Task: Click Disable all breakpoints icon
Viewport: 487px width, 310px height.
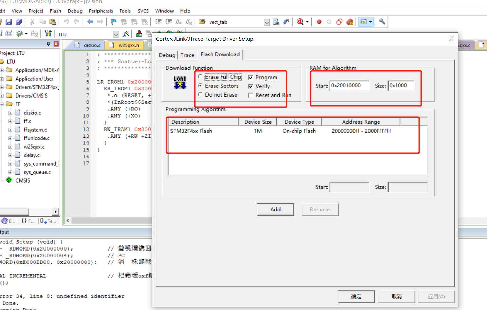Action: 339,22
